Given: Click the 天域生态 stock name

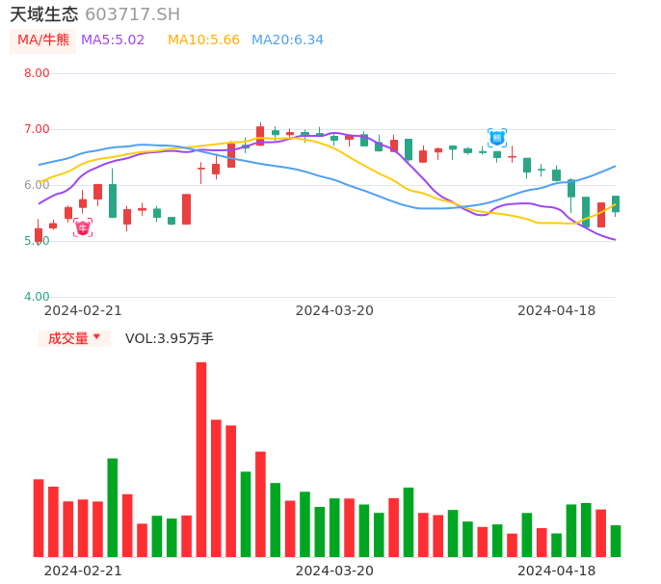Looking at the screenshot, I should tap(44, 14).
